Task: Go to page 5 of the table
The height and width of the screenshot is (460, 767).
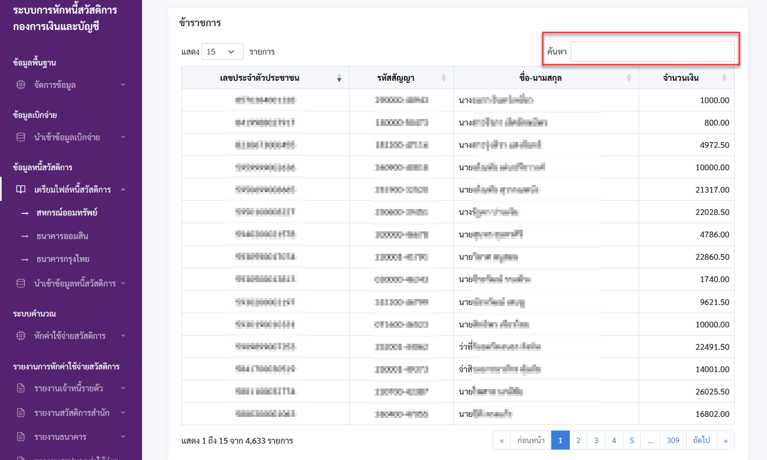Action: [632, 440]
